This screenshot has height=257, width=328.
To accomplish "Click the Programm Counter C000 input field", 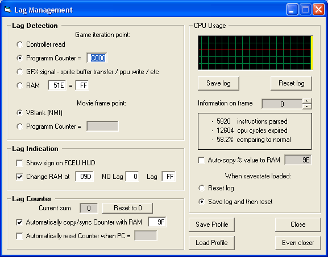I will tap(97, 58).
